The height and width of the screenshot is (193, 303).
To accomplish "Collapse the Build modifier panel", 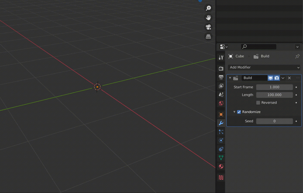I will click(x=230, y=78).
